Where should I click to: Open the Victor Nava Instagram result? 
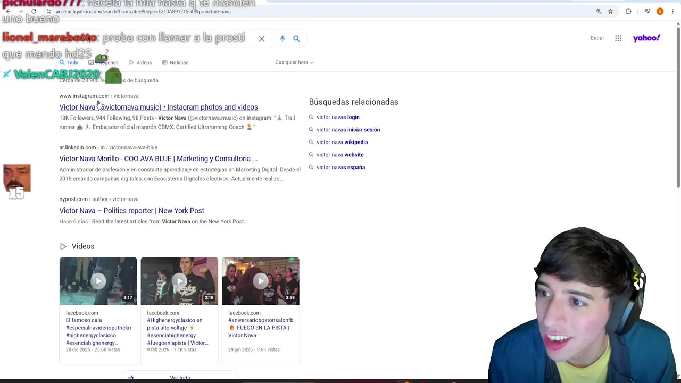(159, 107)
